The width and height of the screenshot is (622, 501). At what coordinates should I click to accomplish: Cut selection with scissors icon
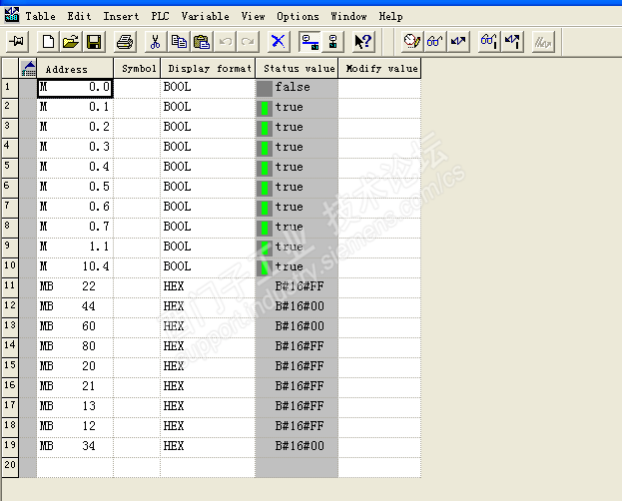pos(156,41)
